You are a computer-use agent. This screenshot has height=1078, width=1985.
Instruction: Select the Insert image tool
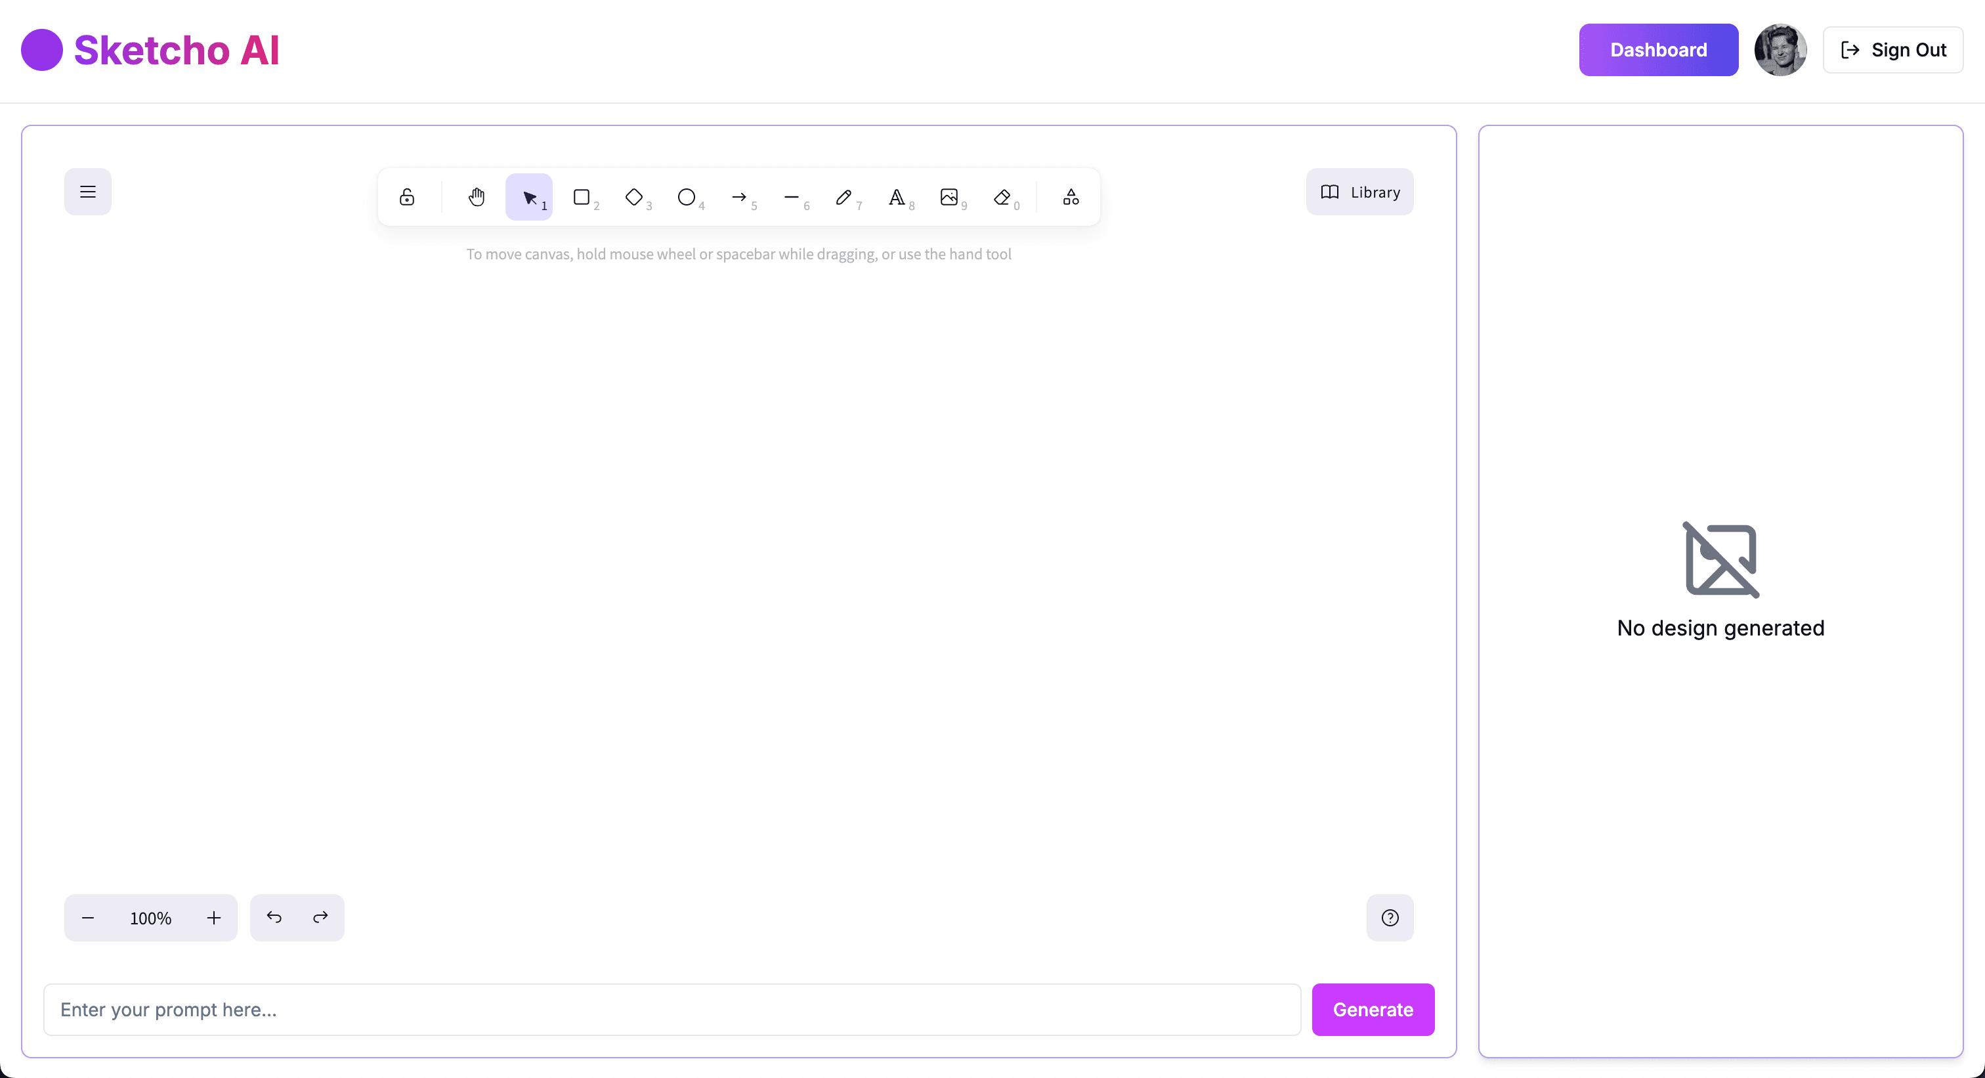pos(949,197)
